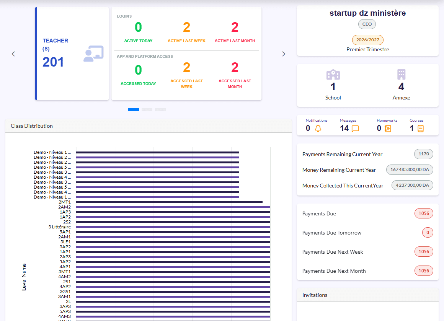
Task: Click the Premier Trimestre text
Action: click(367, 49)
